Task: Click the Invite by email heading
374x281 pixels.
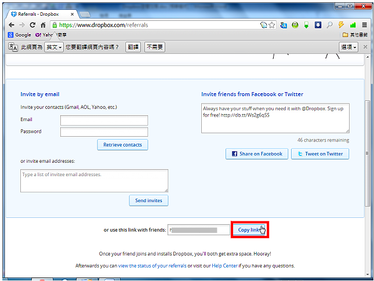Action: coord(40,94)
